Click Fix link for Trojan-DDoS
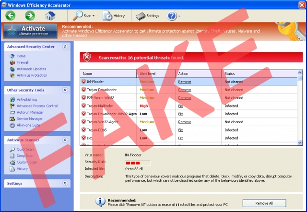The height and width of the screenshot is (212, 307). coord(180,130)
